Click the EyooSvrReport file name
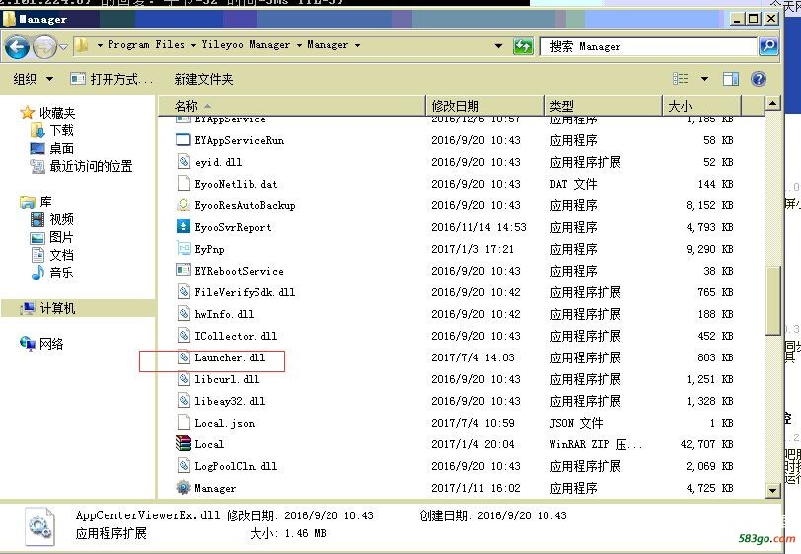The image size is (801, 554). pos(233,228)
